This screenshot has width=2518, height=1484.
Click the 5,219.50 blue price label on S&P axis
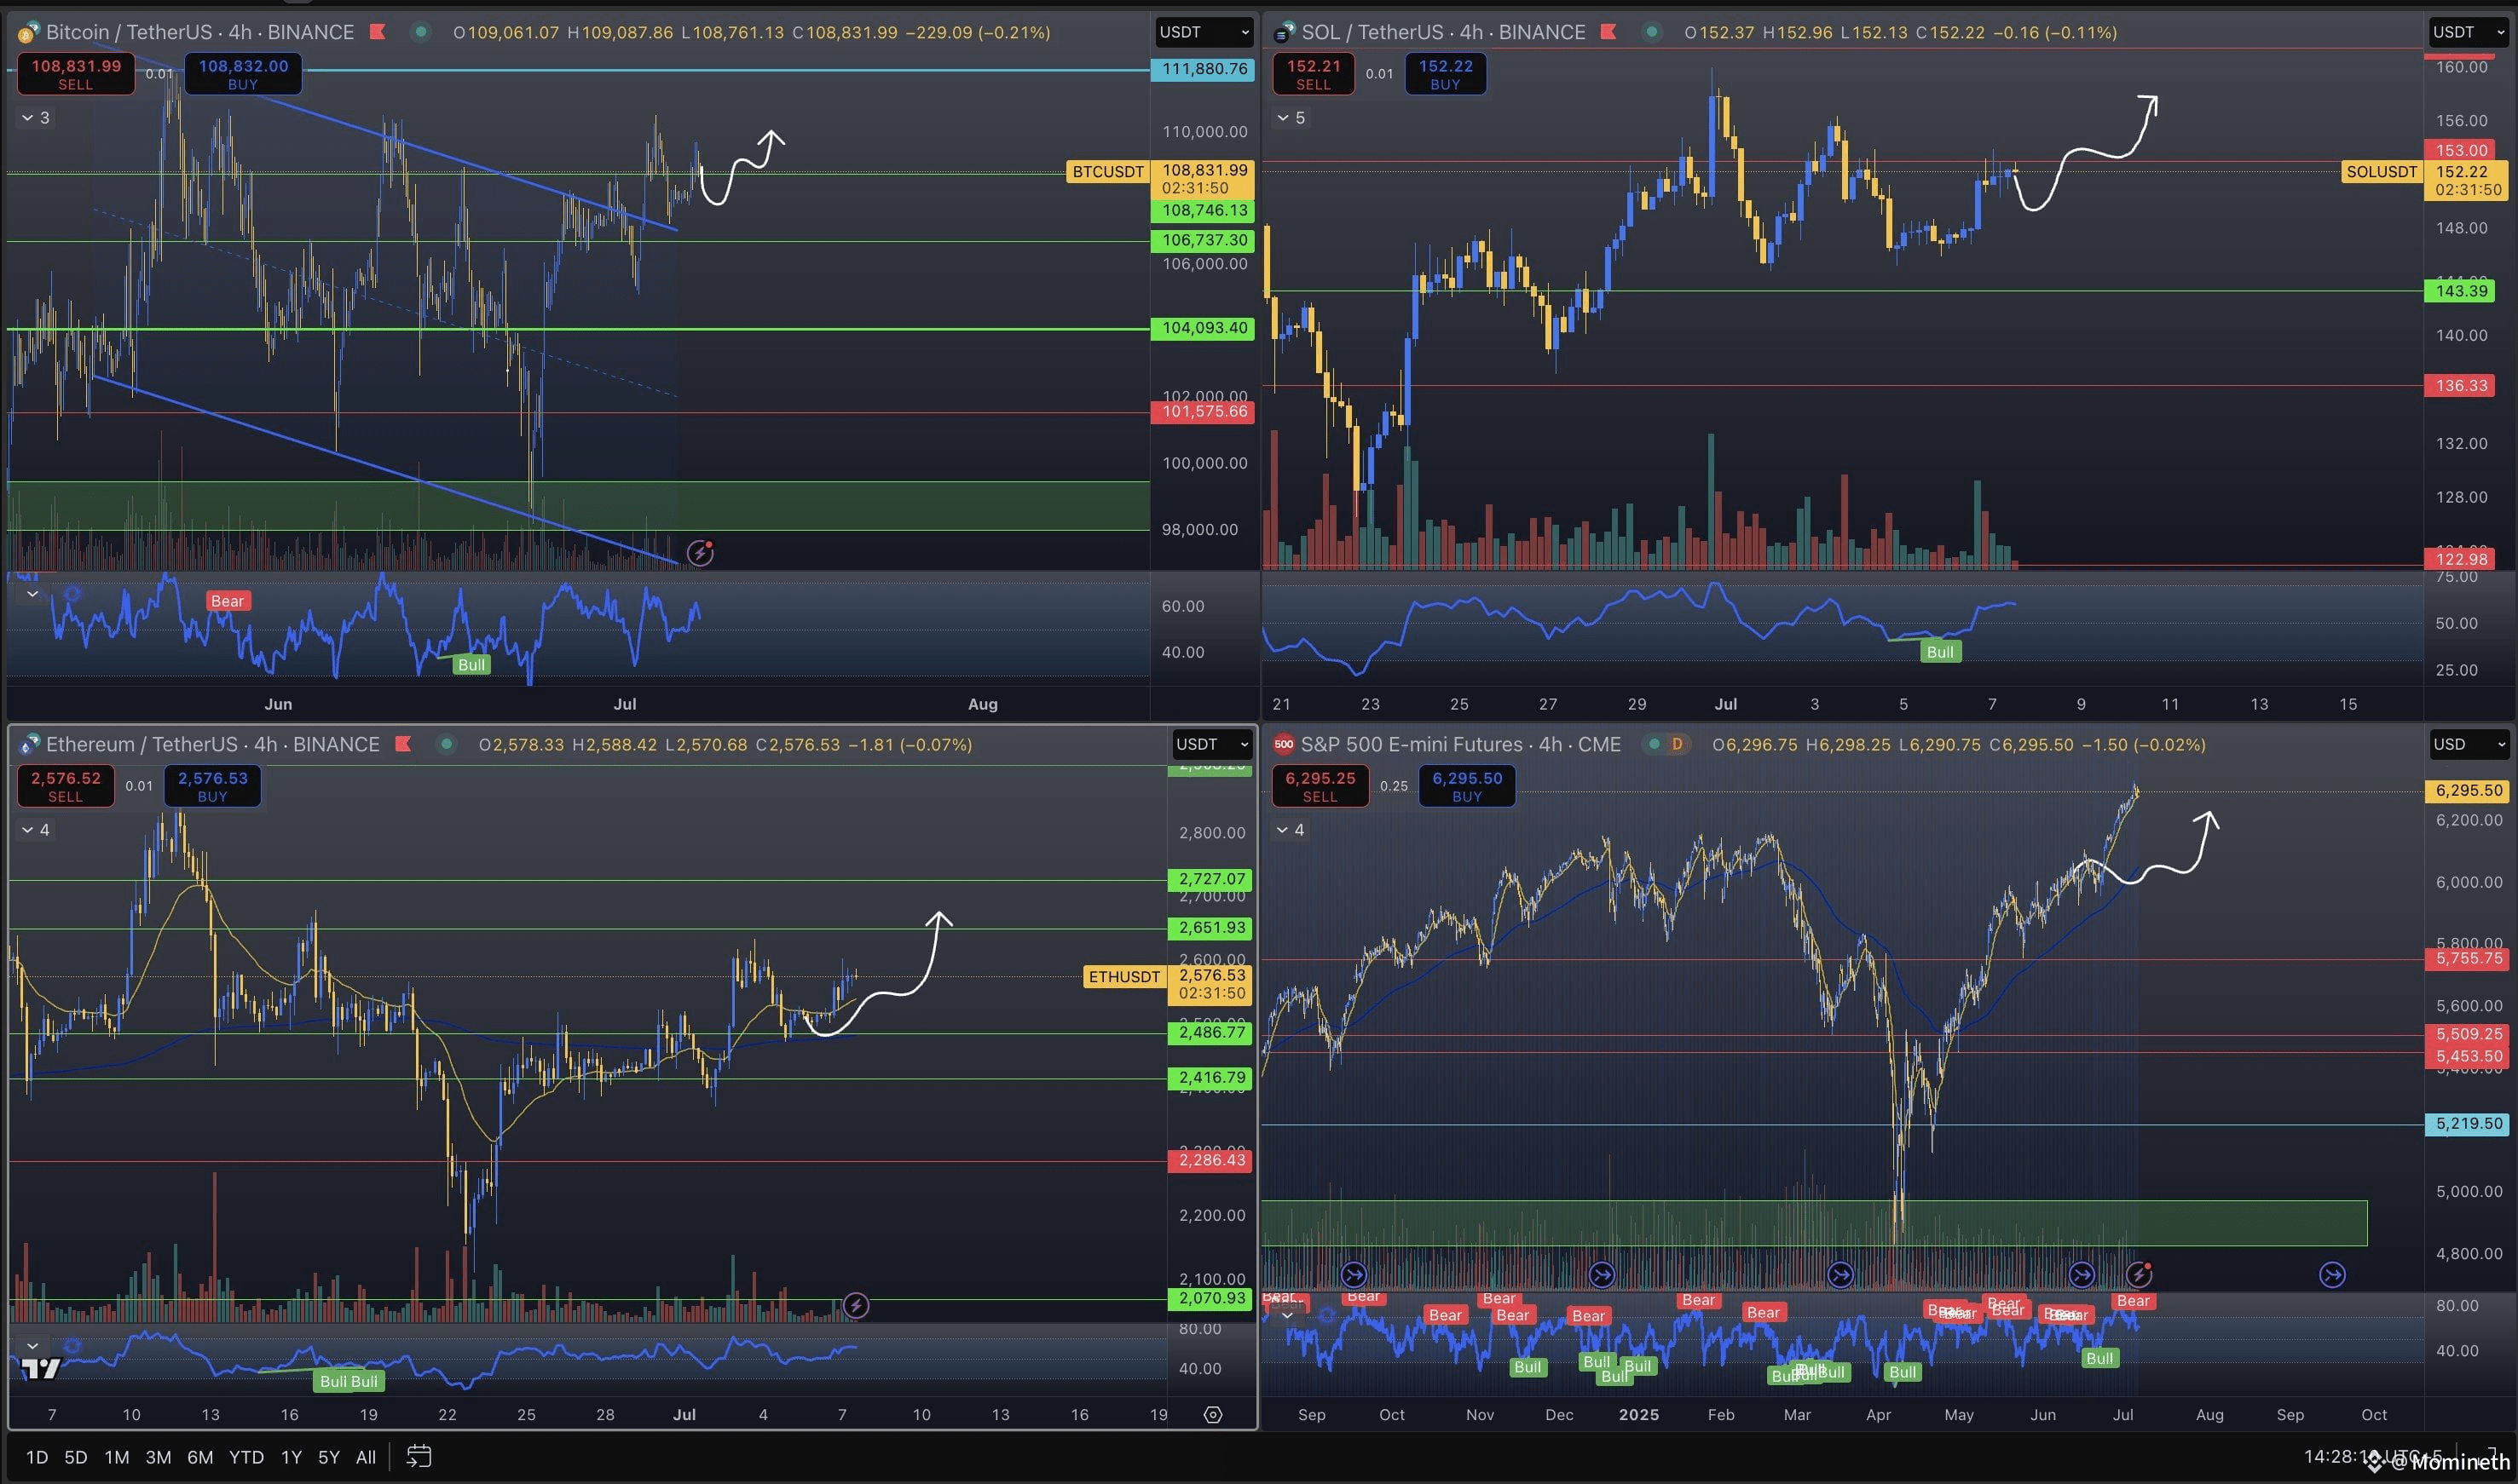tap(2469, 1124)
